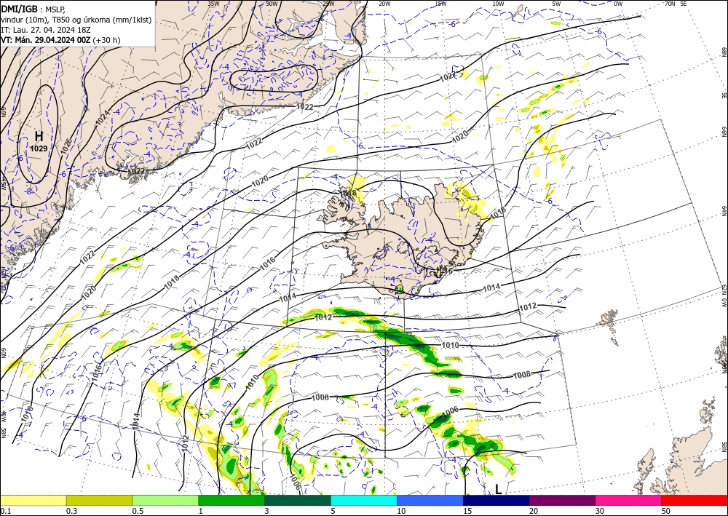728x516 pixels.
Task: Click the '1024' isobar label over Greenland
Action: (x=102, y=119)
